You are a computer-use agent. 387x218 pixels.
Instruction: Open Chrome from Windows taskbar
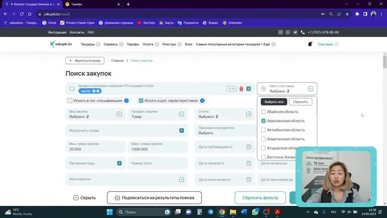pos(222,212)
